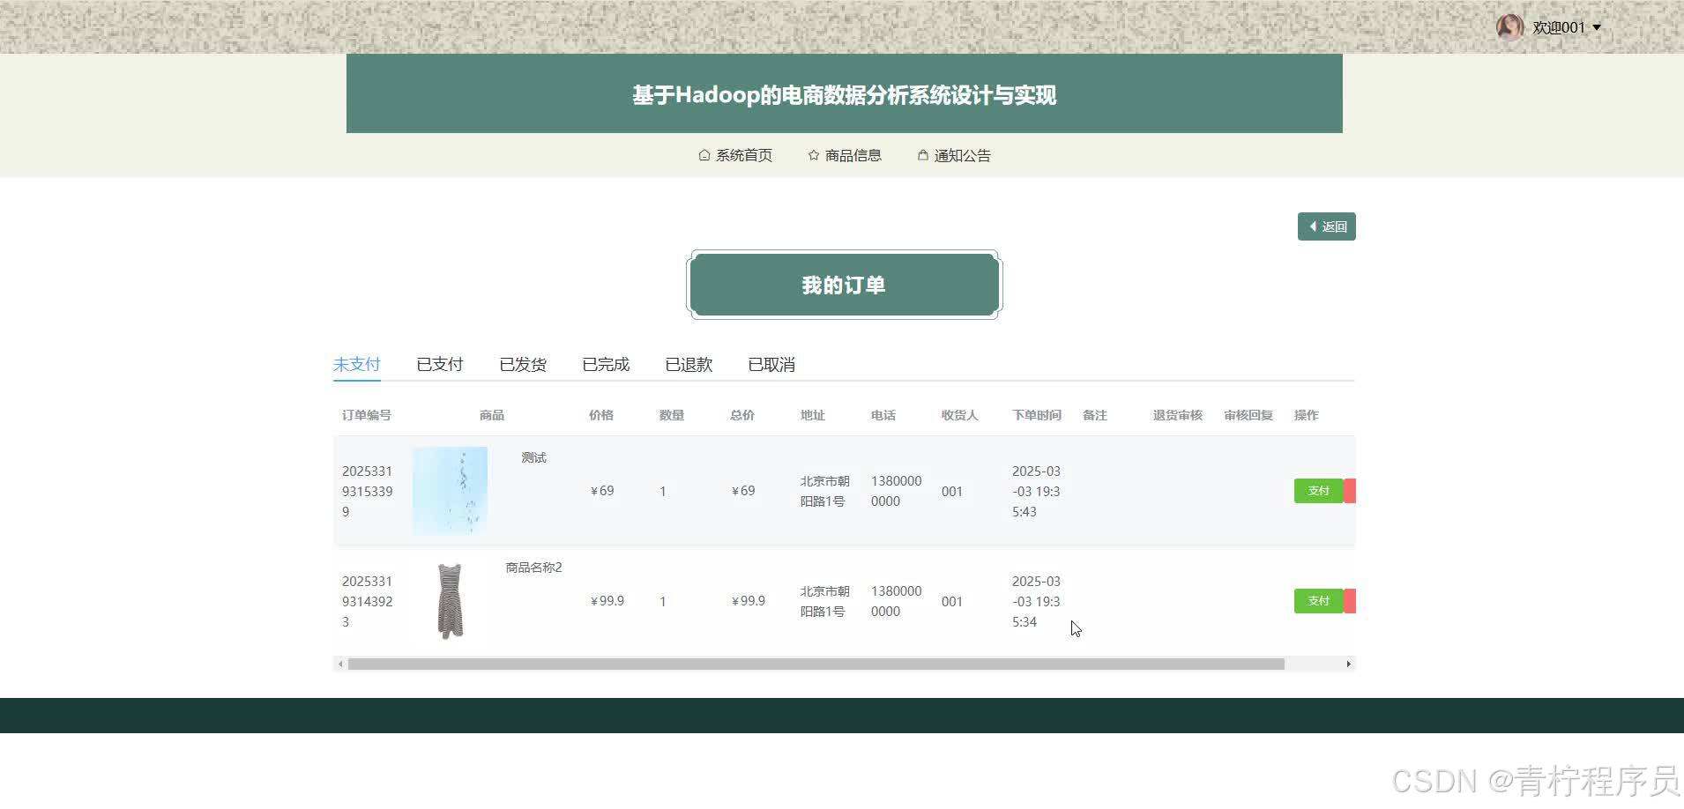Switch to the 已支付 tab
The image size is (1684, 809).
pyautogui.click(x=439, y=363)
